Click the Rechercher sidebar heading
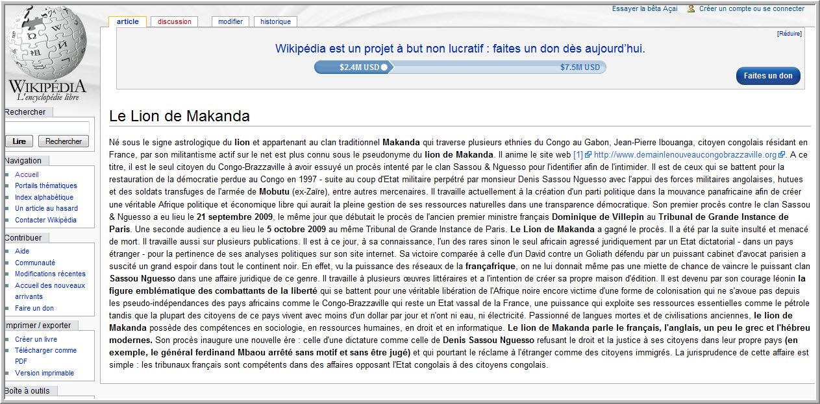Image resolution: width=820 pixels, height=404 pixels. [x=25, y=112]
